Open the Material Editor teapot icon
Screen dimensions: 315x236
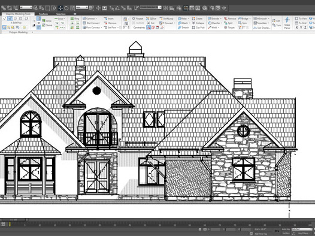tap(224, 8)
